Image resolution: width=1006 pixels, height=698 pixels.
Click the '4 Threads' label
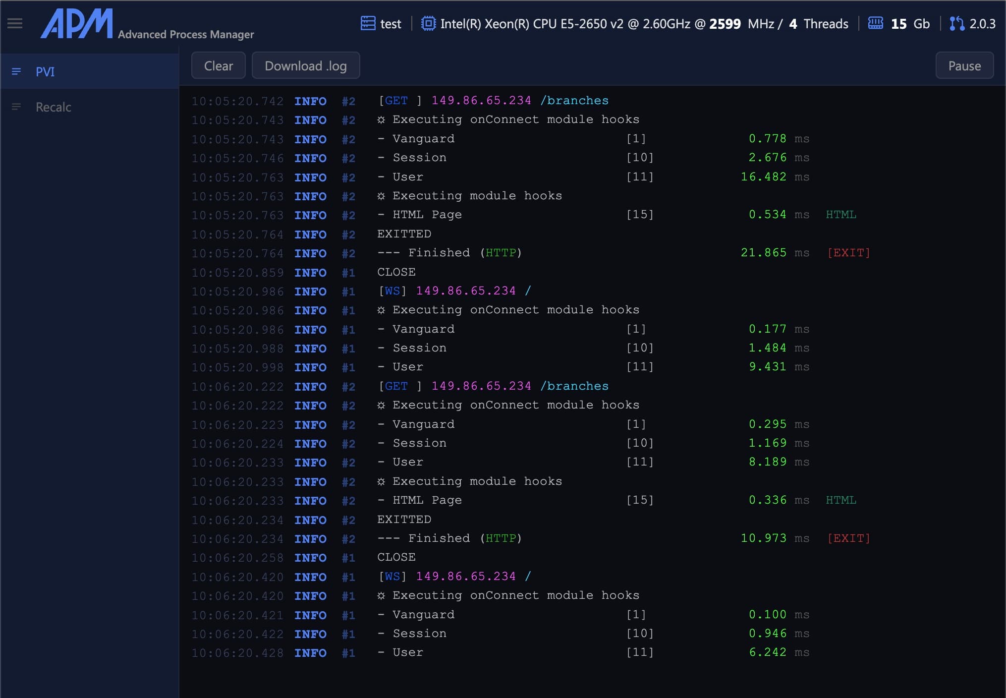click(819, 24)
